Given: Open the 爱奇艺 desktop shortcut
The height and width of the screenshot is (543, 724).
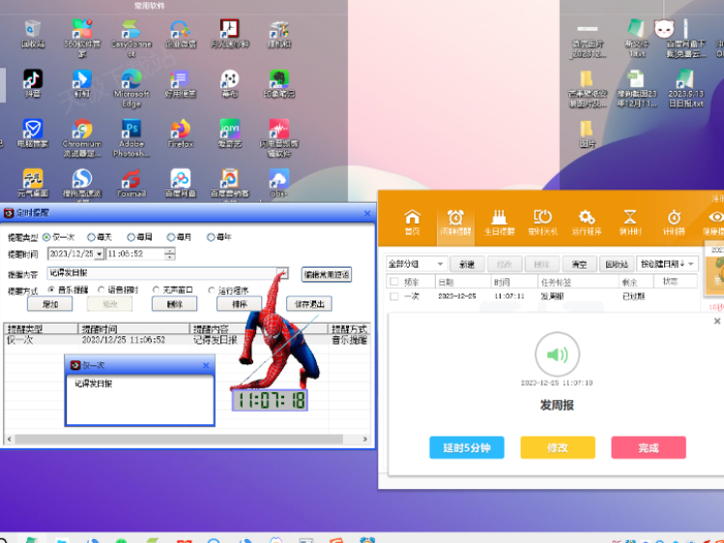Looking at the screenshot, I should [x=229, y=133].
